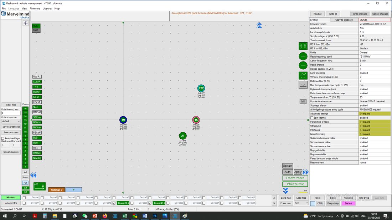Viewport: 392px width, 220px height.
Task: Click the blue double left-chevron icon
Action: point(33,175)
